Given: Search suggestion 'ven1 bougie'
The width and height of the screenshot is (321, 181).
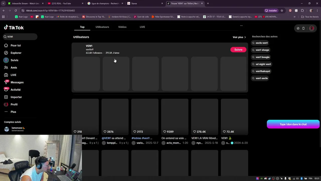Looking at the screenshot, I should click(x=261, y=57).
